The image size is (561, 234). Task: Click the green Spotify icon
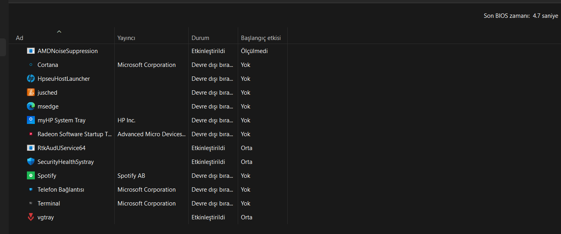[x=31, y=176]
